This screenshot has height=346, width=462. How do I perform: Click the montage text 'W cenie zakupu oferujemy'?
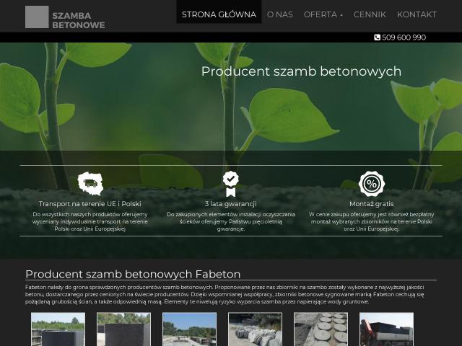click(372, 221)
